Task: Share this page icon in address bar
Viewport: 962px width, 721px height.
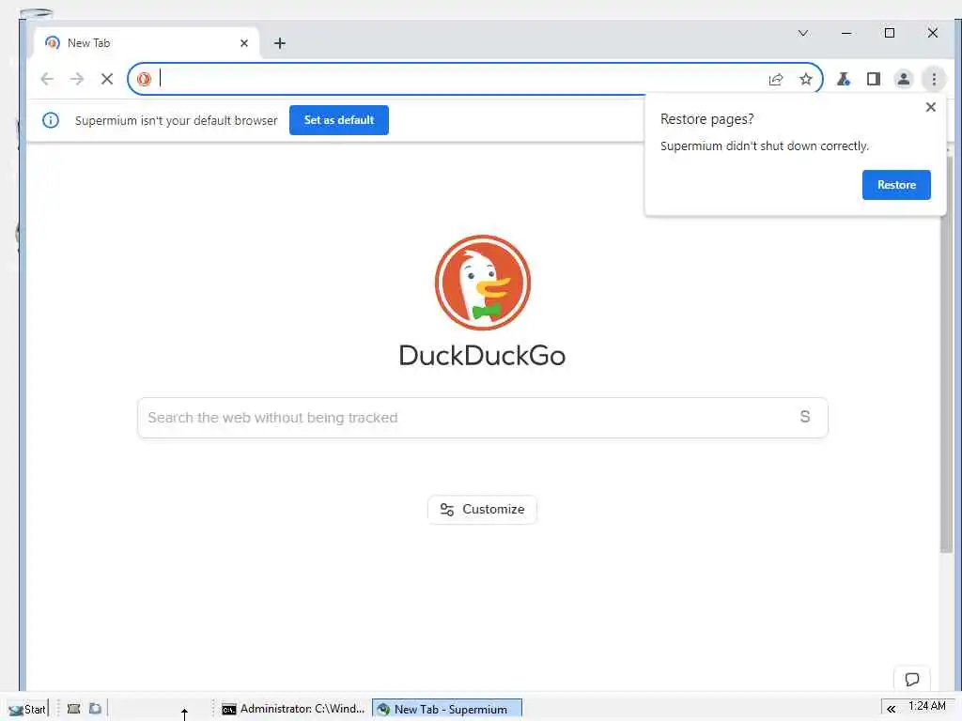Action: 776,79
